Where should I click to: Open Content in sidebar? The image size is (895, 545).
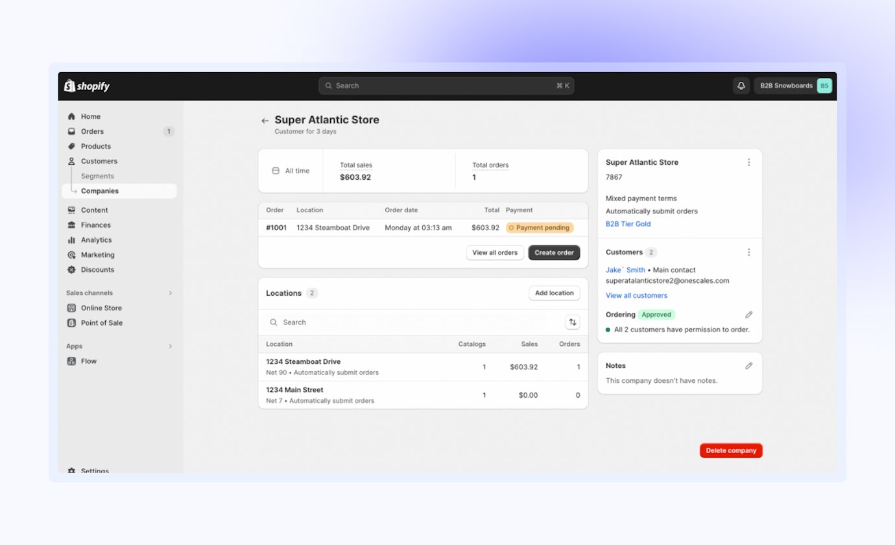95,210
